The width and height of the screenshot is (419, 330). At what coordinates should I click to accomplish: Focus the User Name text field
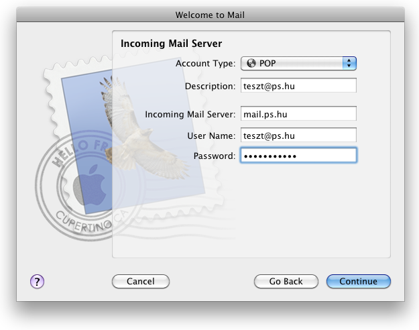pyautogui.click(x=298, y=135)
